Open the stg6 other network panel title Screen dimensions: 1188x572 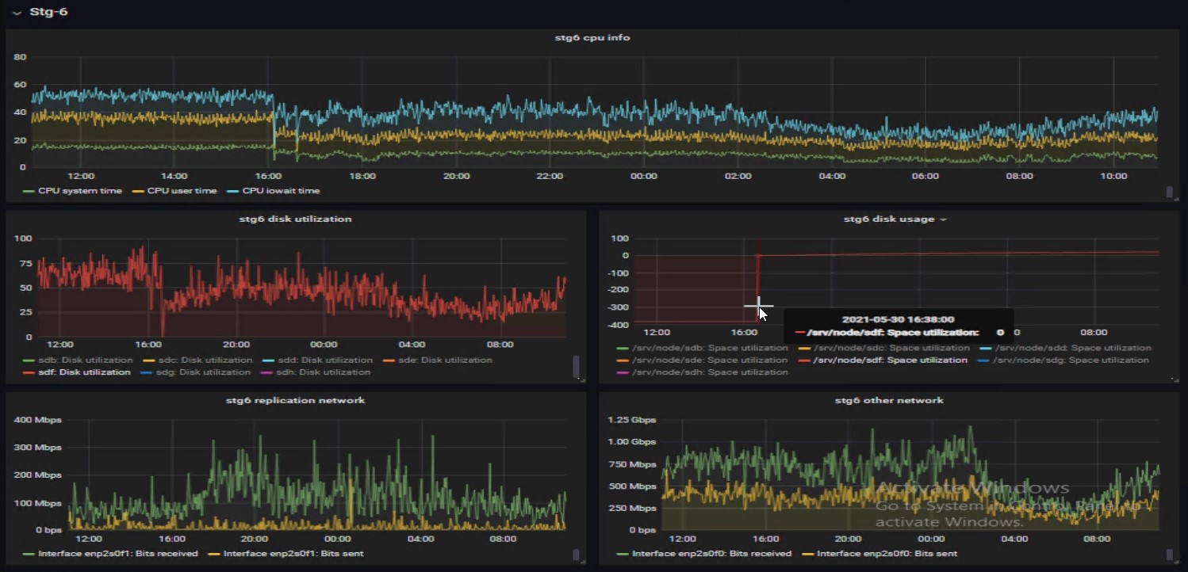coord(889,400)
